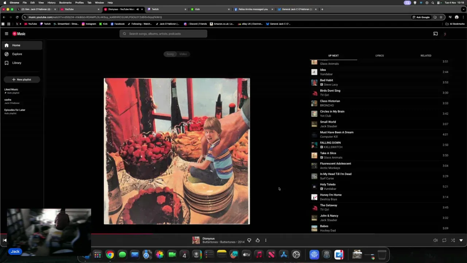Open Library in the sidebar

click(x=22, y=63)
